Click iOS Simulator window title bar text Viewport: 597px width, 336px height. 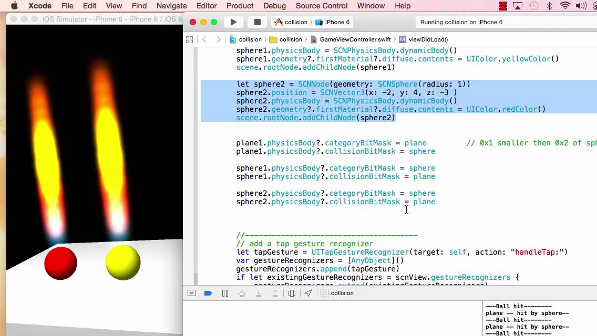(x=112, y=19)
